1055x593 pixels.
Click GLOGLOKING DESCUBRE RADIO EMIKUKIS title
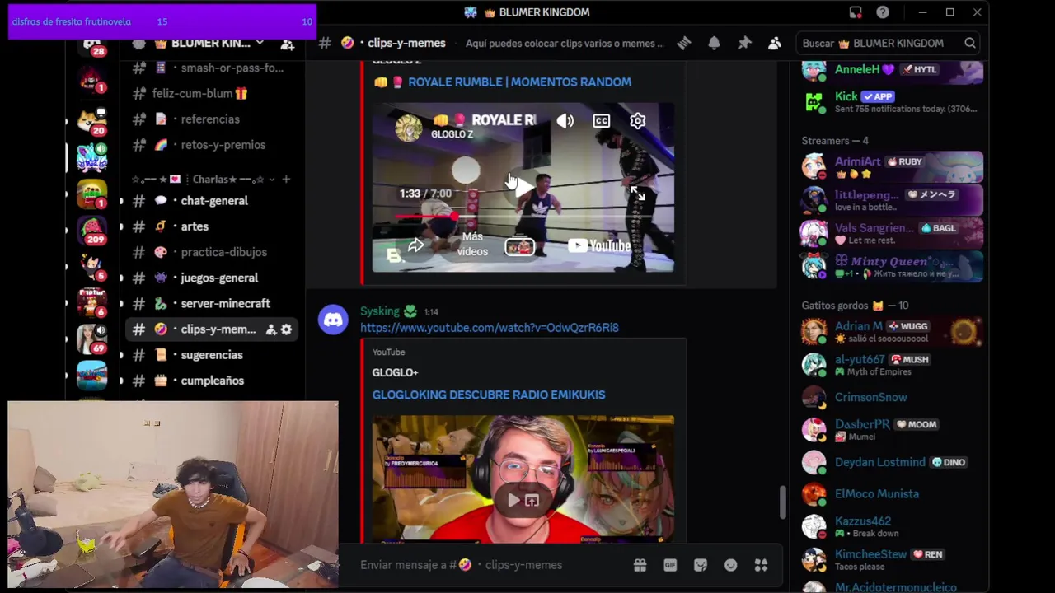pyautogui.click(x=489, y=395)
